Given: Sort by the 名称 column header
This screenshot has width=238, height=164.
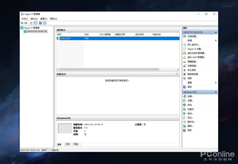Looking at the screenshot, I should point(70,34).
